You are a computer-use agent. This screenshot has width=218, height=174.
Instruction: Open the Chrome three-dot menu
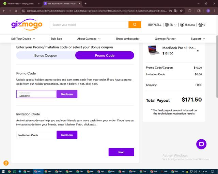tap(214, 11)
